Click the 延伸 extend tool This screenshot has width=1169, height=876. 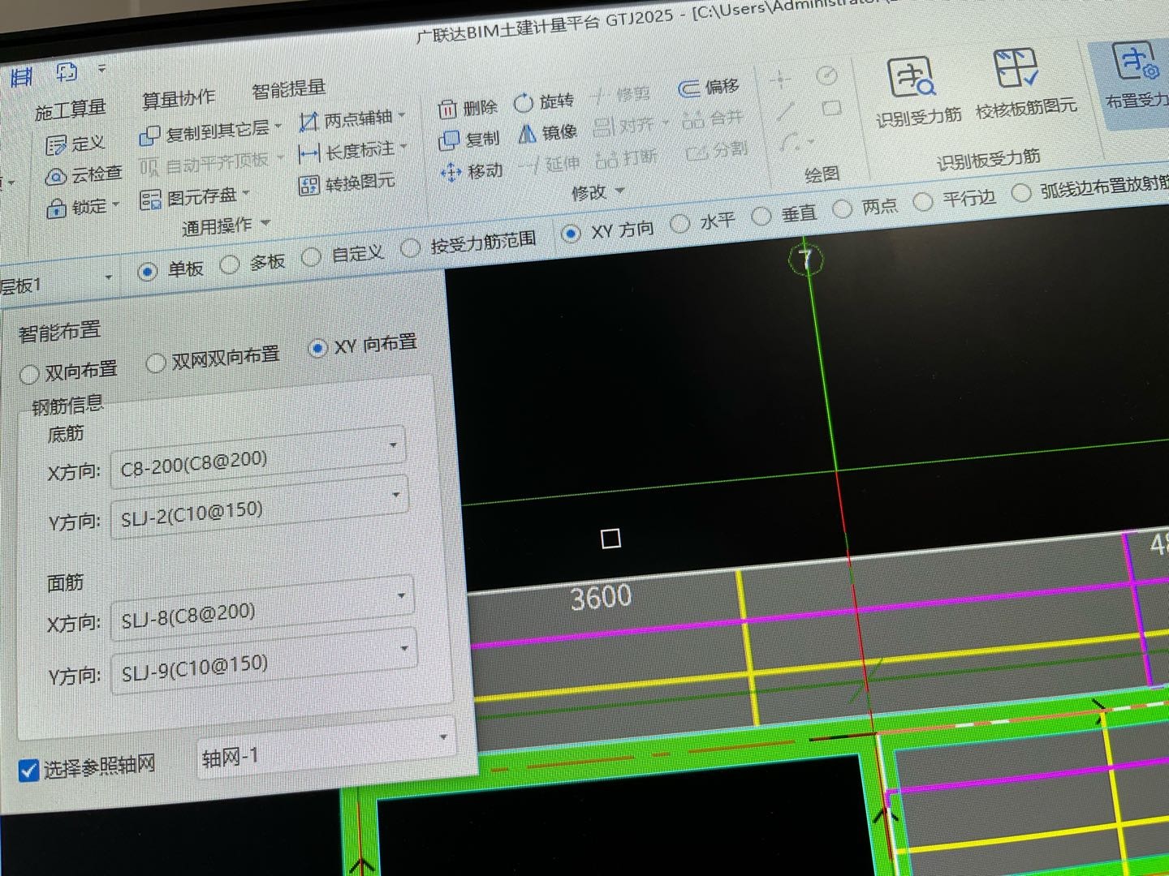pyautogui.click(x=549, y=165)
